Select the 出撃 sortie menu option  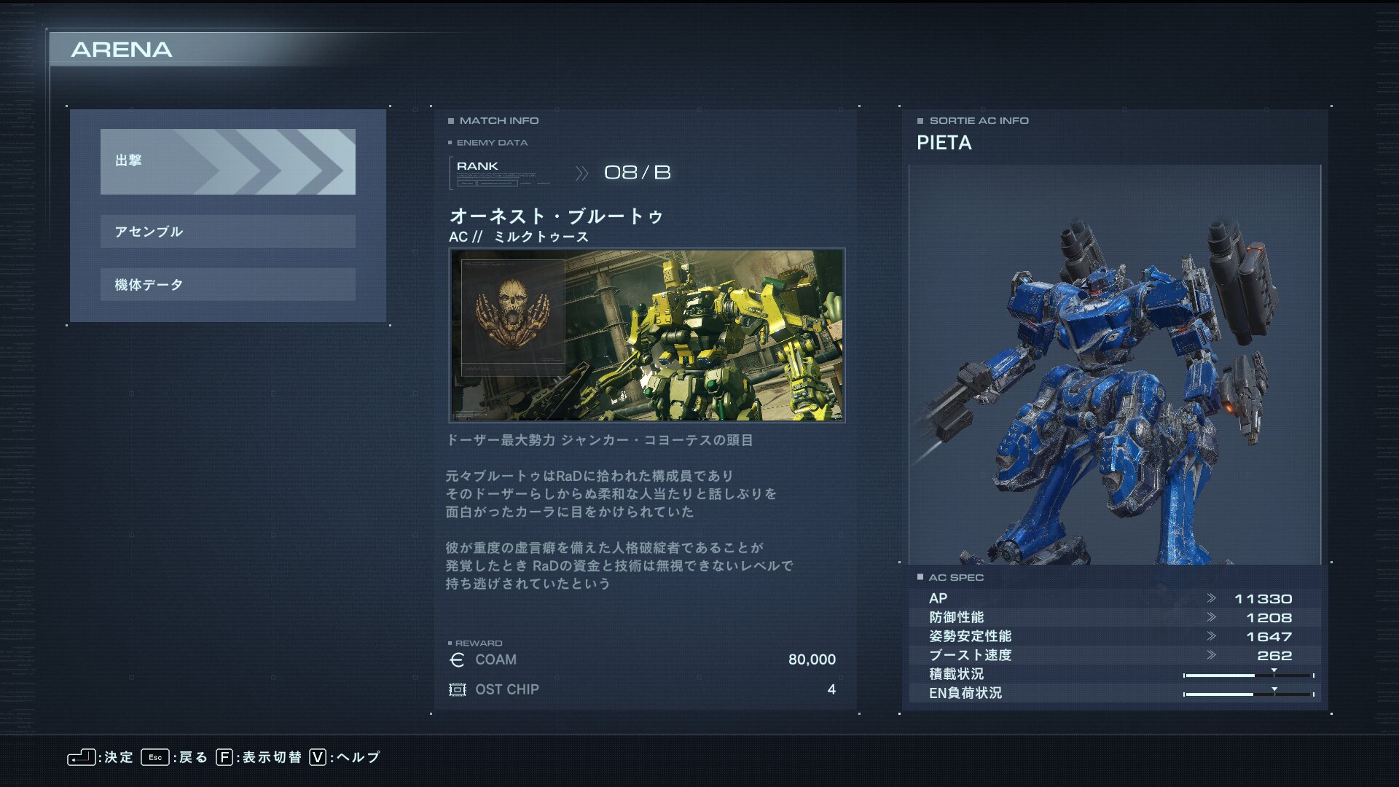(227, 162)
